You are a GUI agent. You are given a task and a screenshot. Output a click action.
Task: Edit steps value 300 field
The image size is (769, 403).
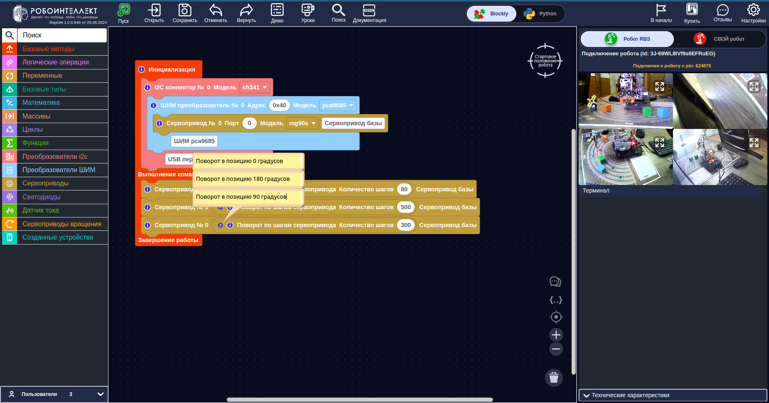click(x=406, y=225)
